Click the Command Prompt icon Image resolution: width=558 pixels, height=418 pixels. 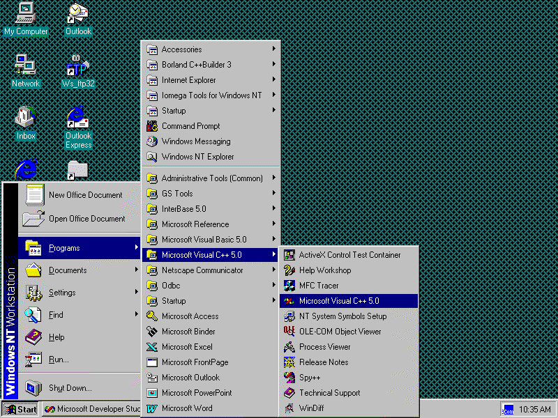[x=152, y=126]
